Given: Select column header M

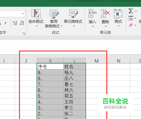Looking at the screenshot, I should click(96, 61).
